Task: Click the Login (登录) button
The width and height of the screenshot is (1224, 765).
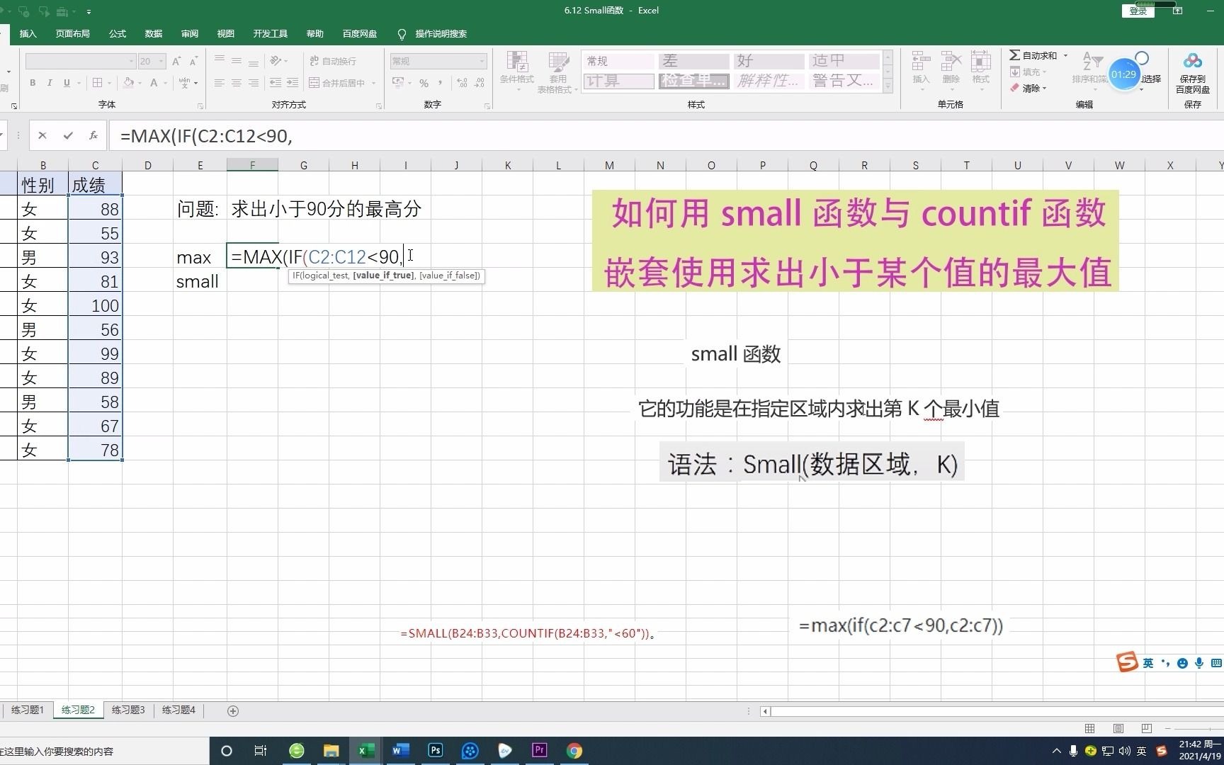Action: click(1138, 11)
